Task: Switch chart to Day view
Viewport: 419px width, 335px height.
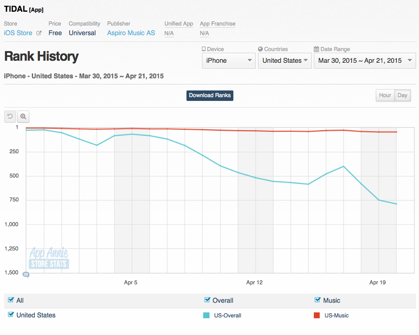Action: [402, 95]
